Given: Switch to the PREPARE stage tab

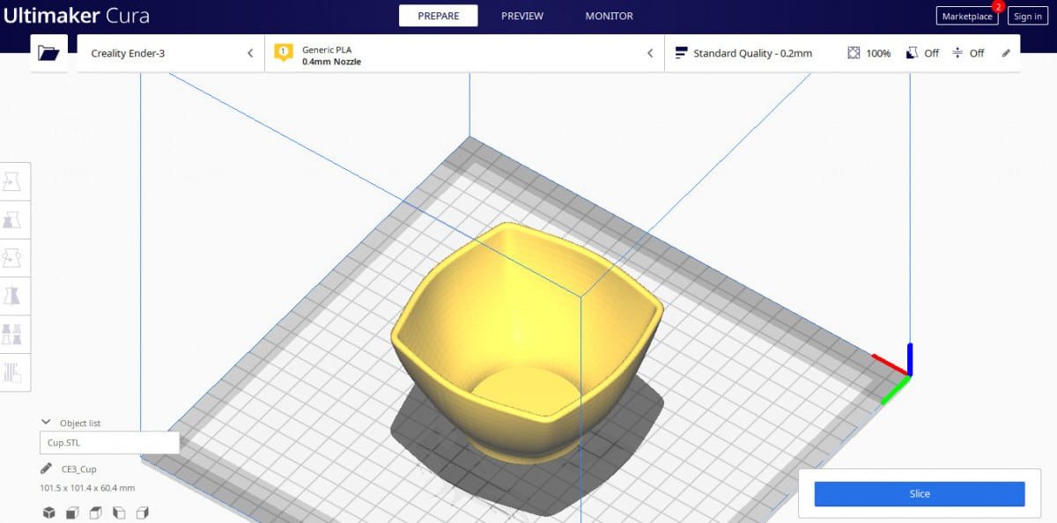Looking at the screenshot, I should 439,16.
